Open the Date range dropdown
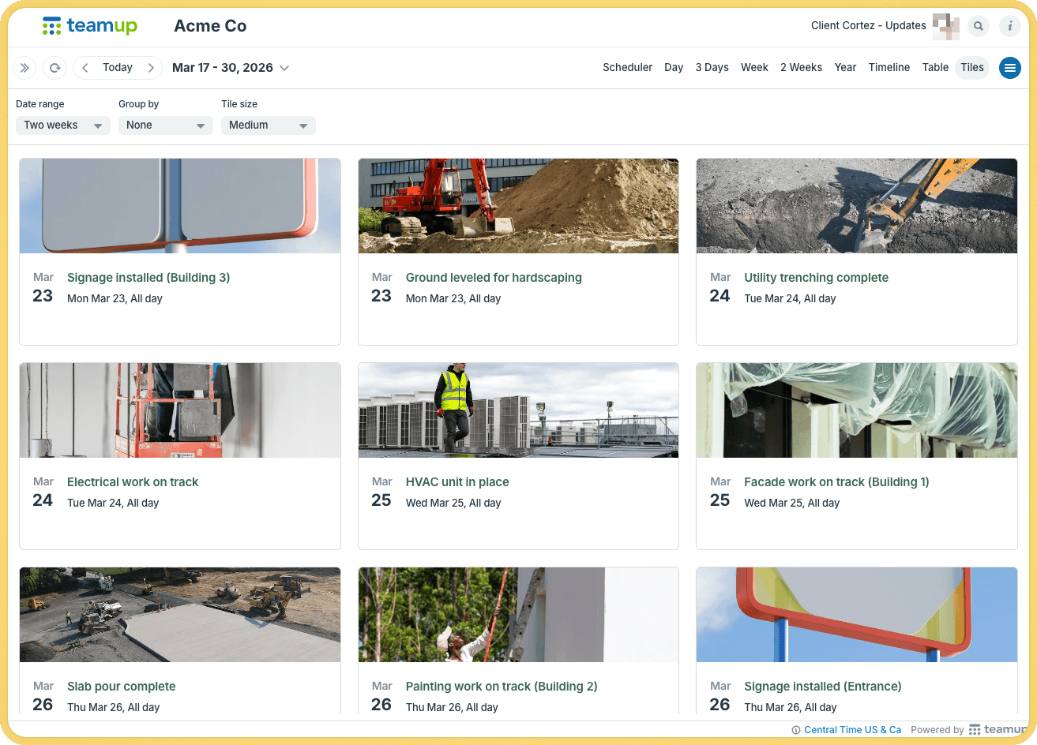 tap(62, 125)
